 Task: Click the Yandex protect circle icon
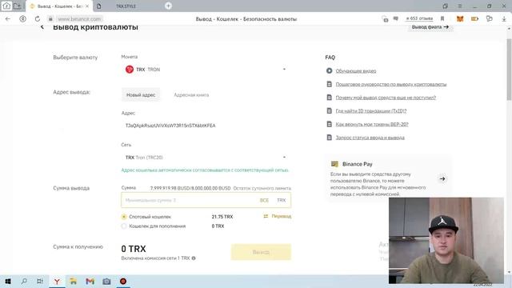(x=22, y=19)
